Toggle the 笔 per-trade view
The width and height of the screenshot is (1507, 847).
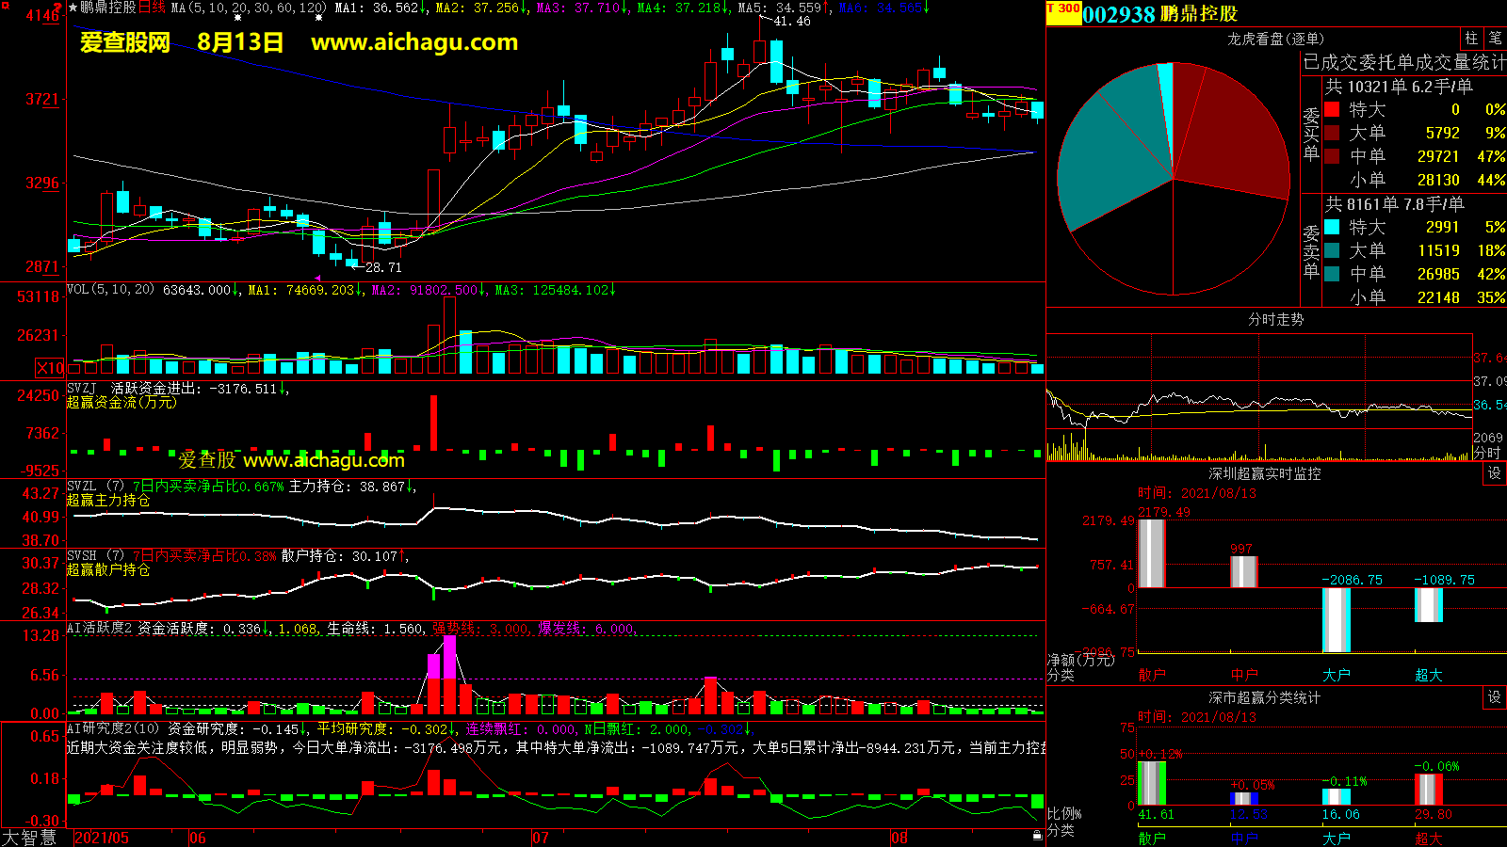tap(1495, 39)
